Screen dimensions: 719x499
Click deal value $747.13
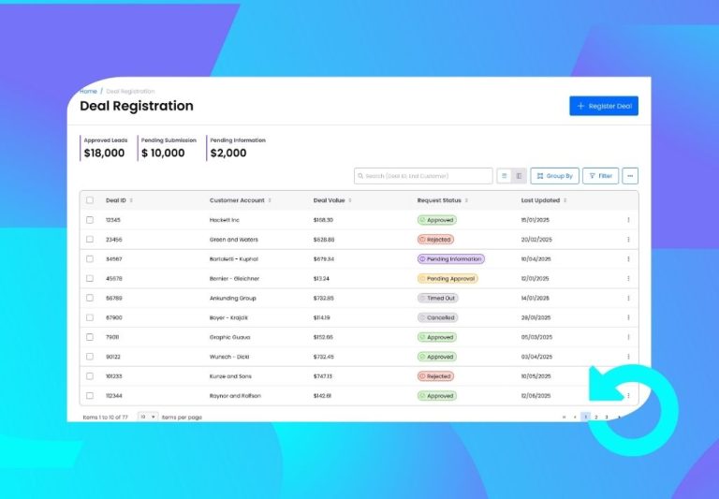coord(322,376)
